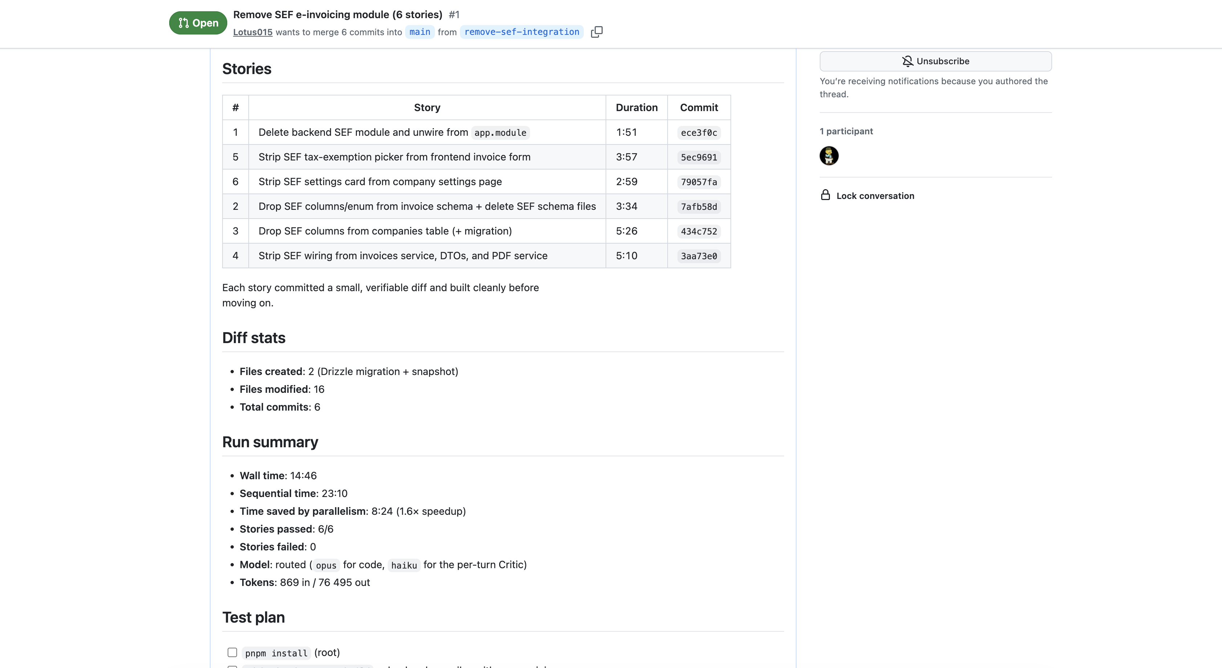
Task: Click 'Each story committed a small' paragraph
Action: point(380,295)
